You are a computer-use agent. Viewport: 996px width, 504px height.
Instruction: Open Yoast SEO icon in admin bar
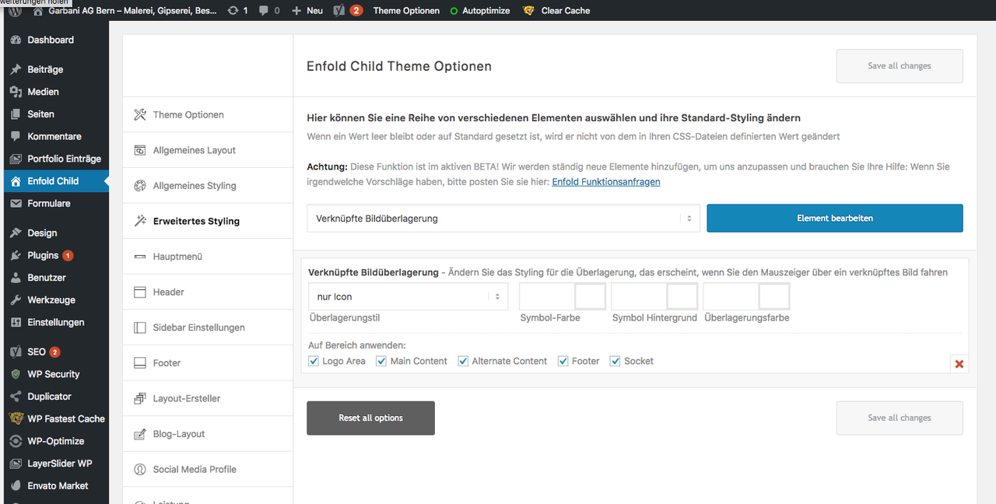(338, 11)
